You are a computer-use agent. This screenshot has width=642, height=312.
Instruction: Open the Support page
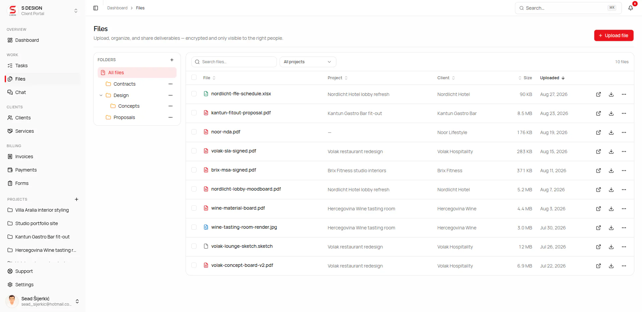click(x=43, y=271)
